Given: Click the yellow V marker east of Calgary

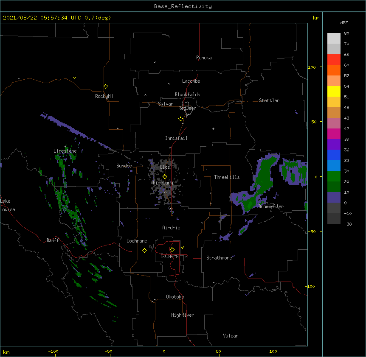Looking at the screenshot, I should (182, 248).
